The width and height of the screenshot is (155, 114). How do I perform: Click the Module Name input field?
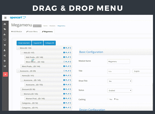point(119,62)
